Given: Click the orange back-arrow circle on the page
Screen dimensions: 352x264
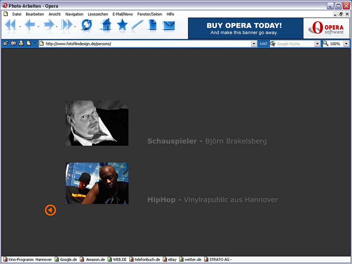Looking at the screenshot, I should tap(50, 210).
